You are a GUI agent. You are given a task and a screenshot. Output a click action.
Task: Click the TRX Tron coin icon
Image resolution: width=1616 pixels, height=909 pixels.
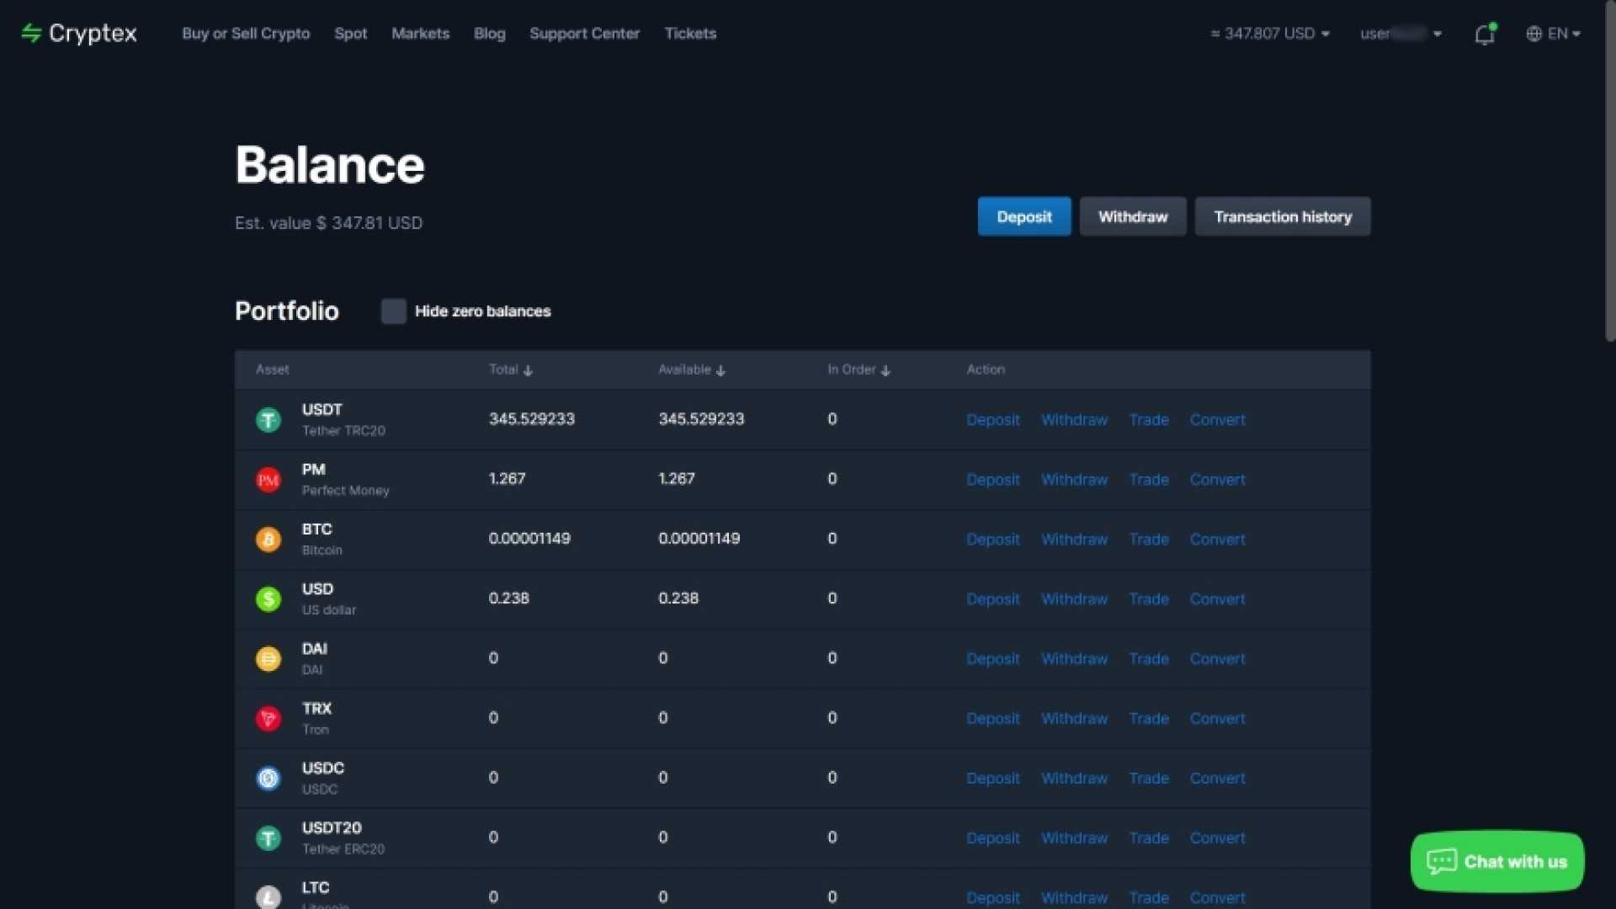coord(268,718)
